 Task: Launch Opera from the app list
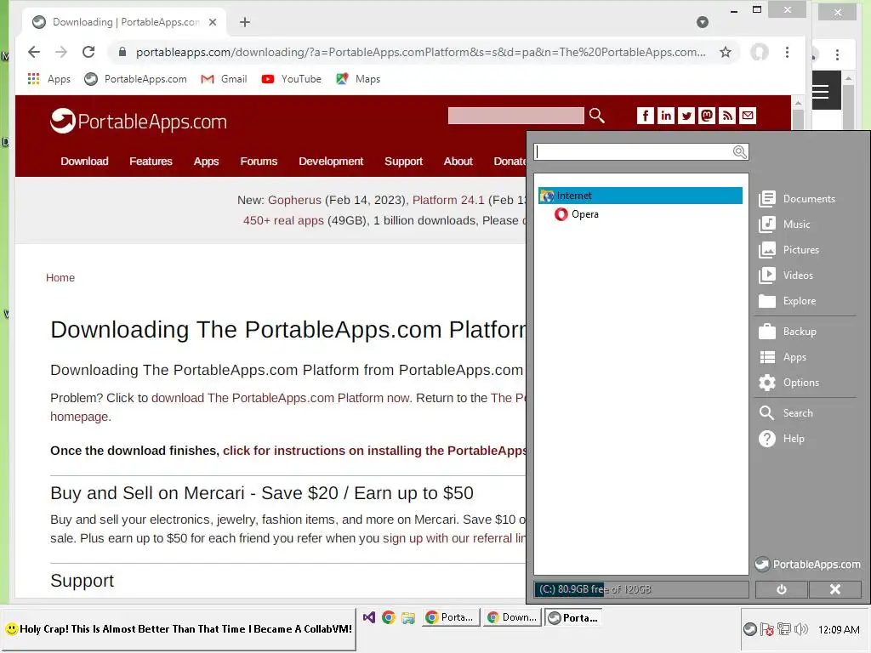click(577, 214)
